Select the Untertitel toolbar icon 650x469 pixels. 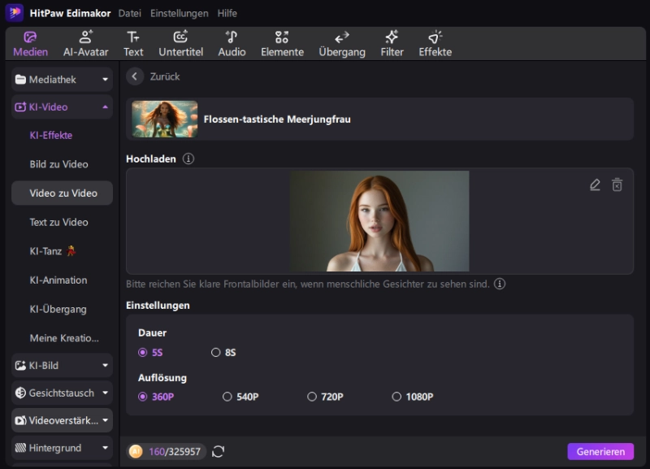[x=180, y=44]
